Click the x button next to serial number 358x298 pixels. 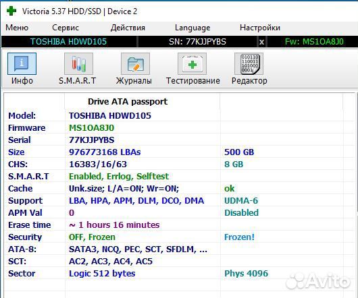pyautogui.click(x=261, y=42)
